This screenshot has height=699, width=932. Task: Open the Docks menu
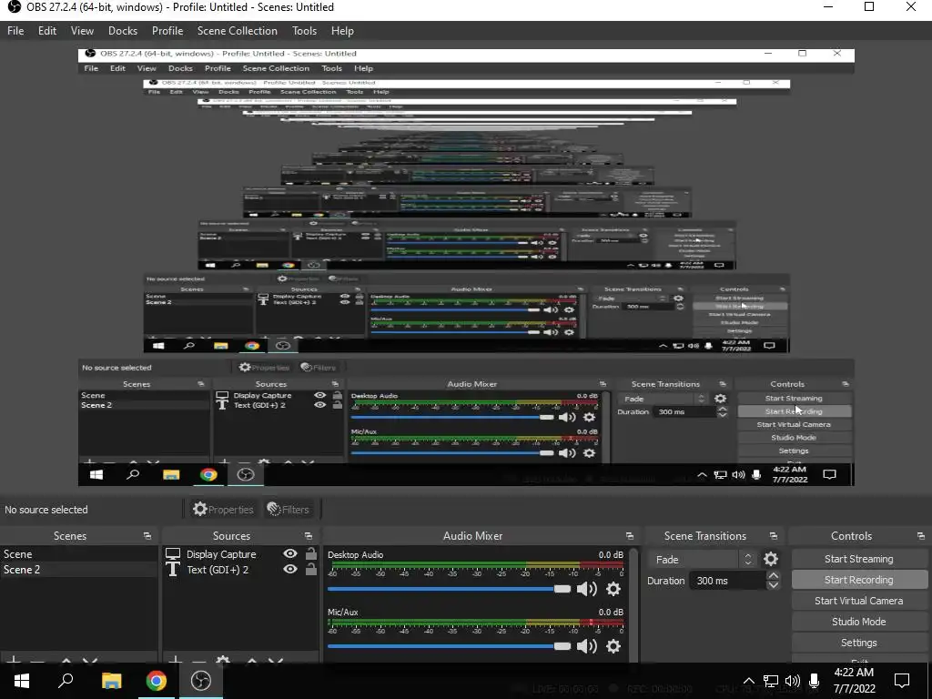[x=123, y=31]
